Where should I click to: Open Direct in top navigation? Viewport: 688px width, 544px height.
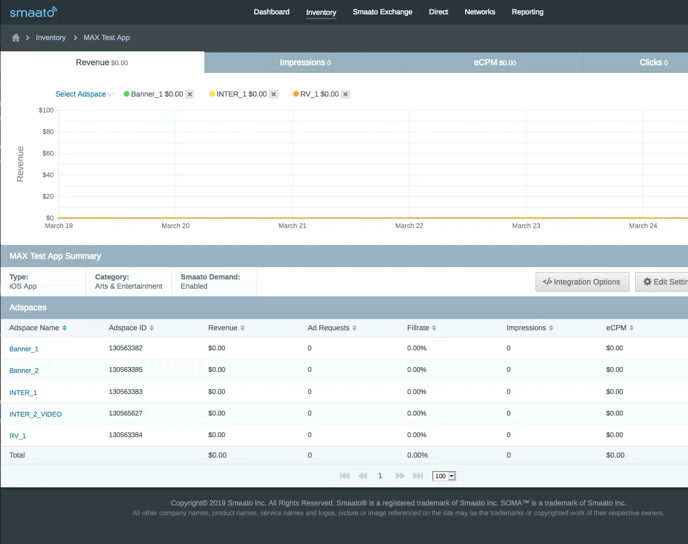click(x=438, y=12)
